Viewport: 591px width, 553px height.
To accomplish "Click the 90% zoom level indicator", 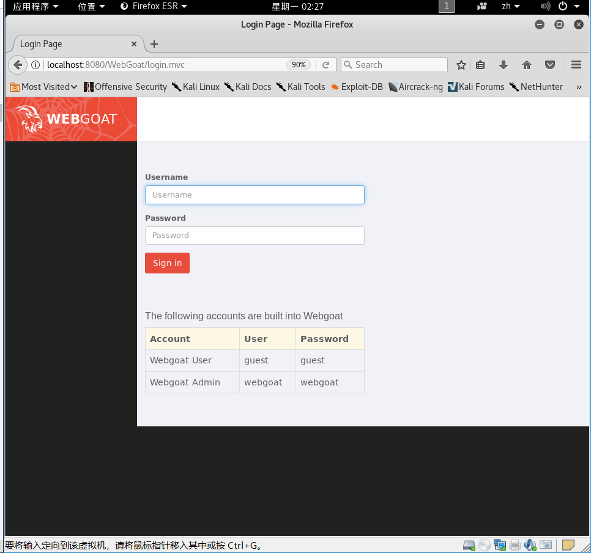I will [x=299, y=65].
